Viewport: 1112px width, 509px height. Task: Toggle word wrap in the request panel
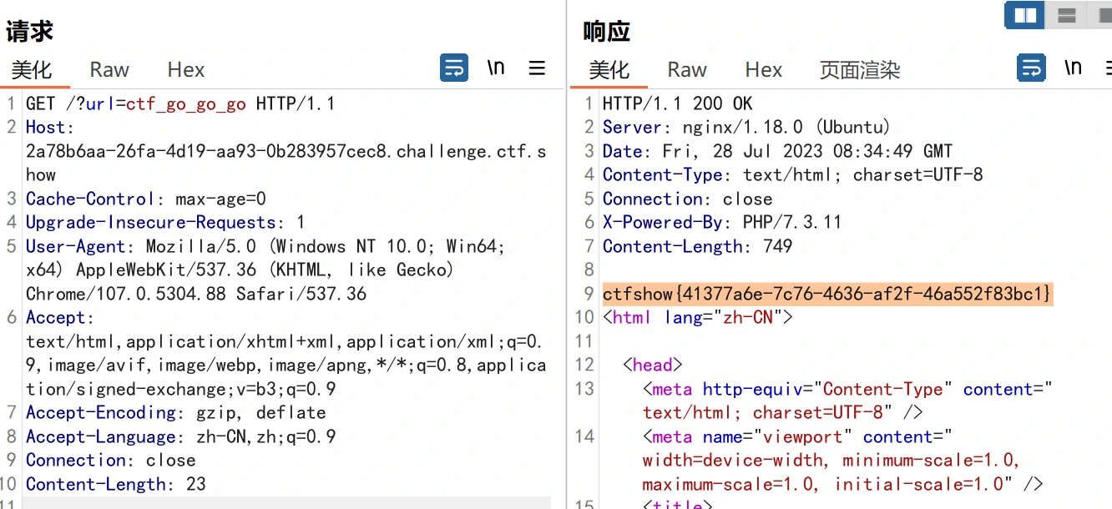[x=454, y=68]
